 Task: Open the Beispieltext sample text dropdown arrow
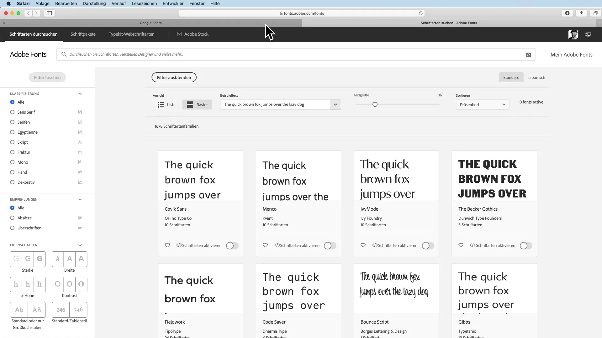pyautogui.click(x=335, y=105)
